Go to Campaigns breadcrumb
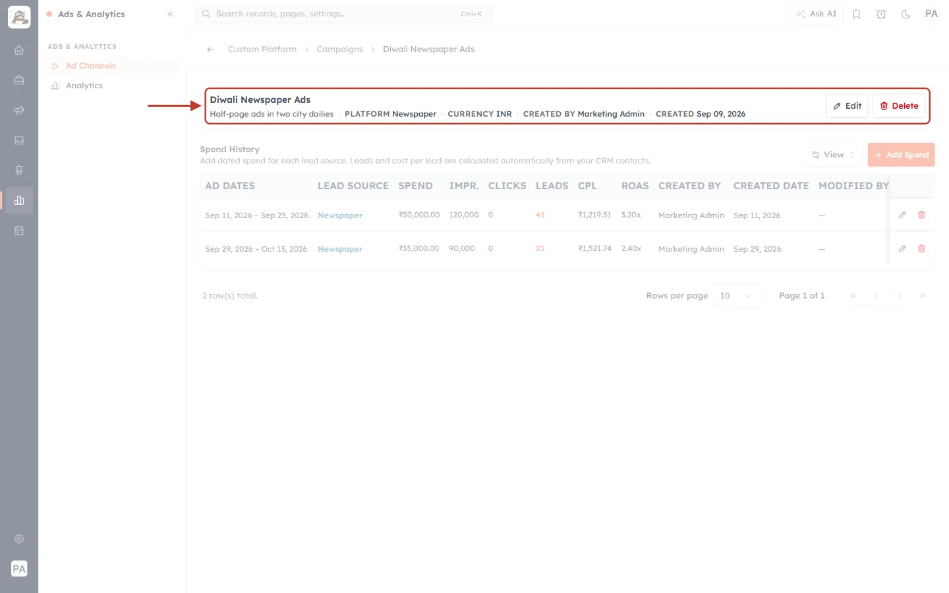The width and height of the screenshot is (949, 593). tap(339, 49)
